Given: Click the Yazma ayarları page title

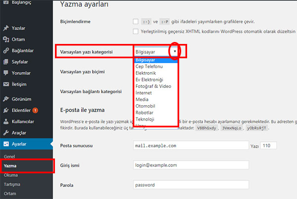Looking at the screenshot, I should [84, 4].
